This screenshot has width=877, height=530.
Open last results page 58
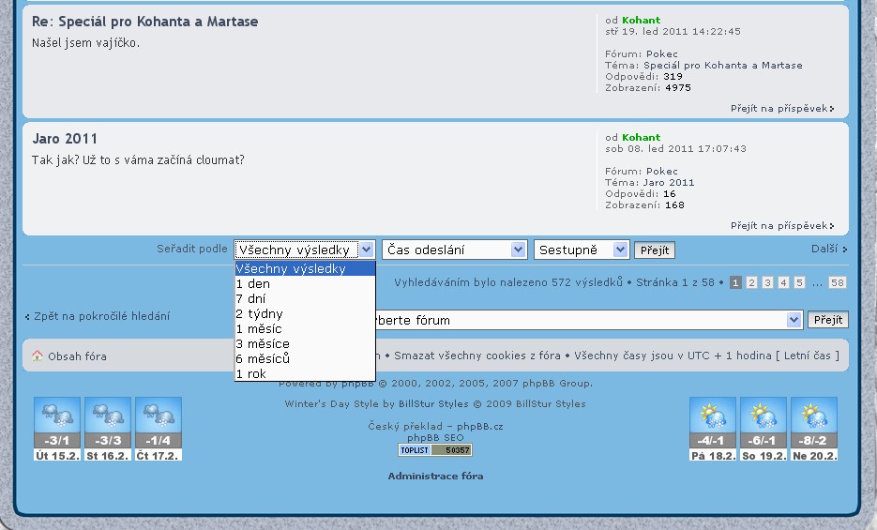(x=837, y=282)
